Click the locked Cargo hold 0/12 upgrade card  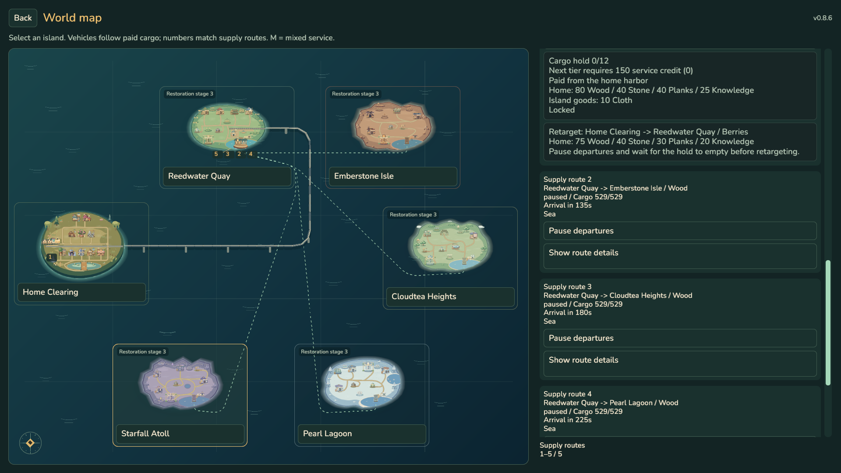tap(680, 86)
